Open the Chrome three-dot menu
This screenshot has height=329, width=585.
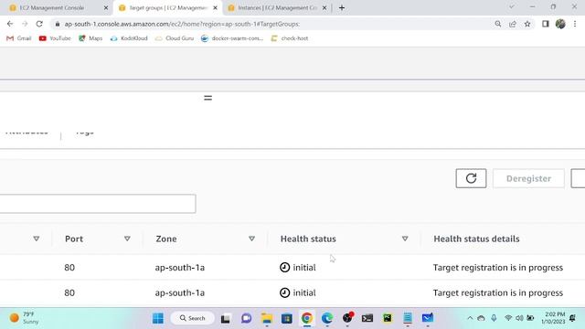575,24
